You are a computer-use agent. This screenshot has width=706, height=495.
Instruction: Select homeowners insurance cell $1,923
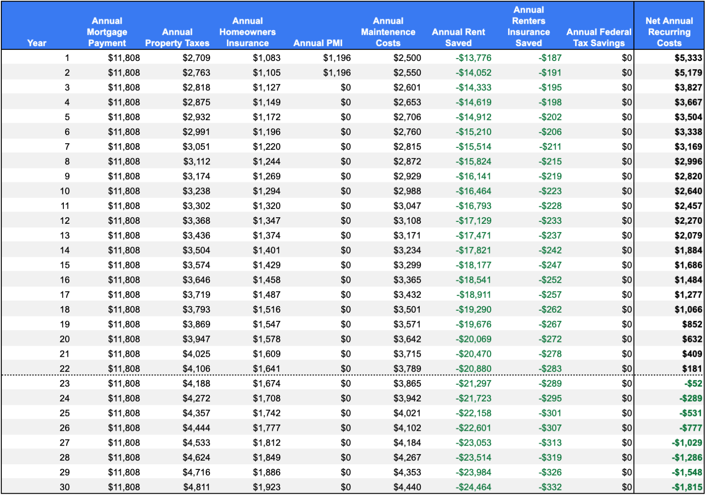pyautogui.click(x=267, y=488)
